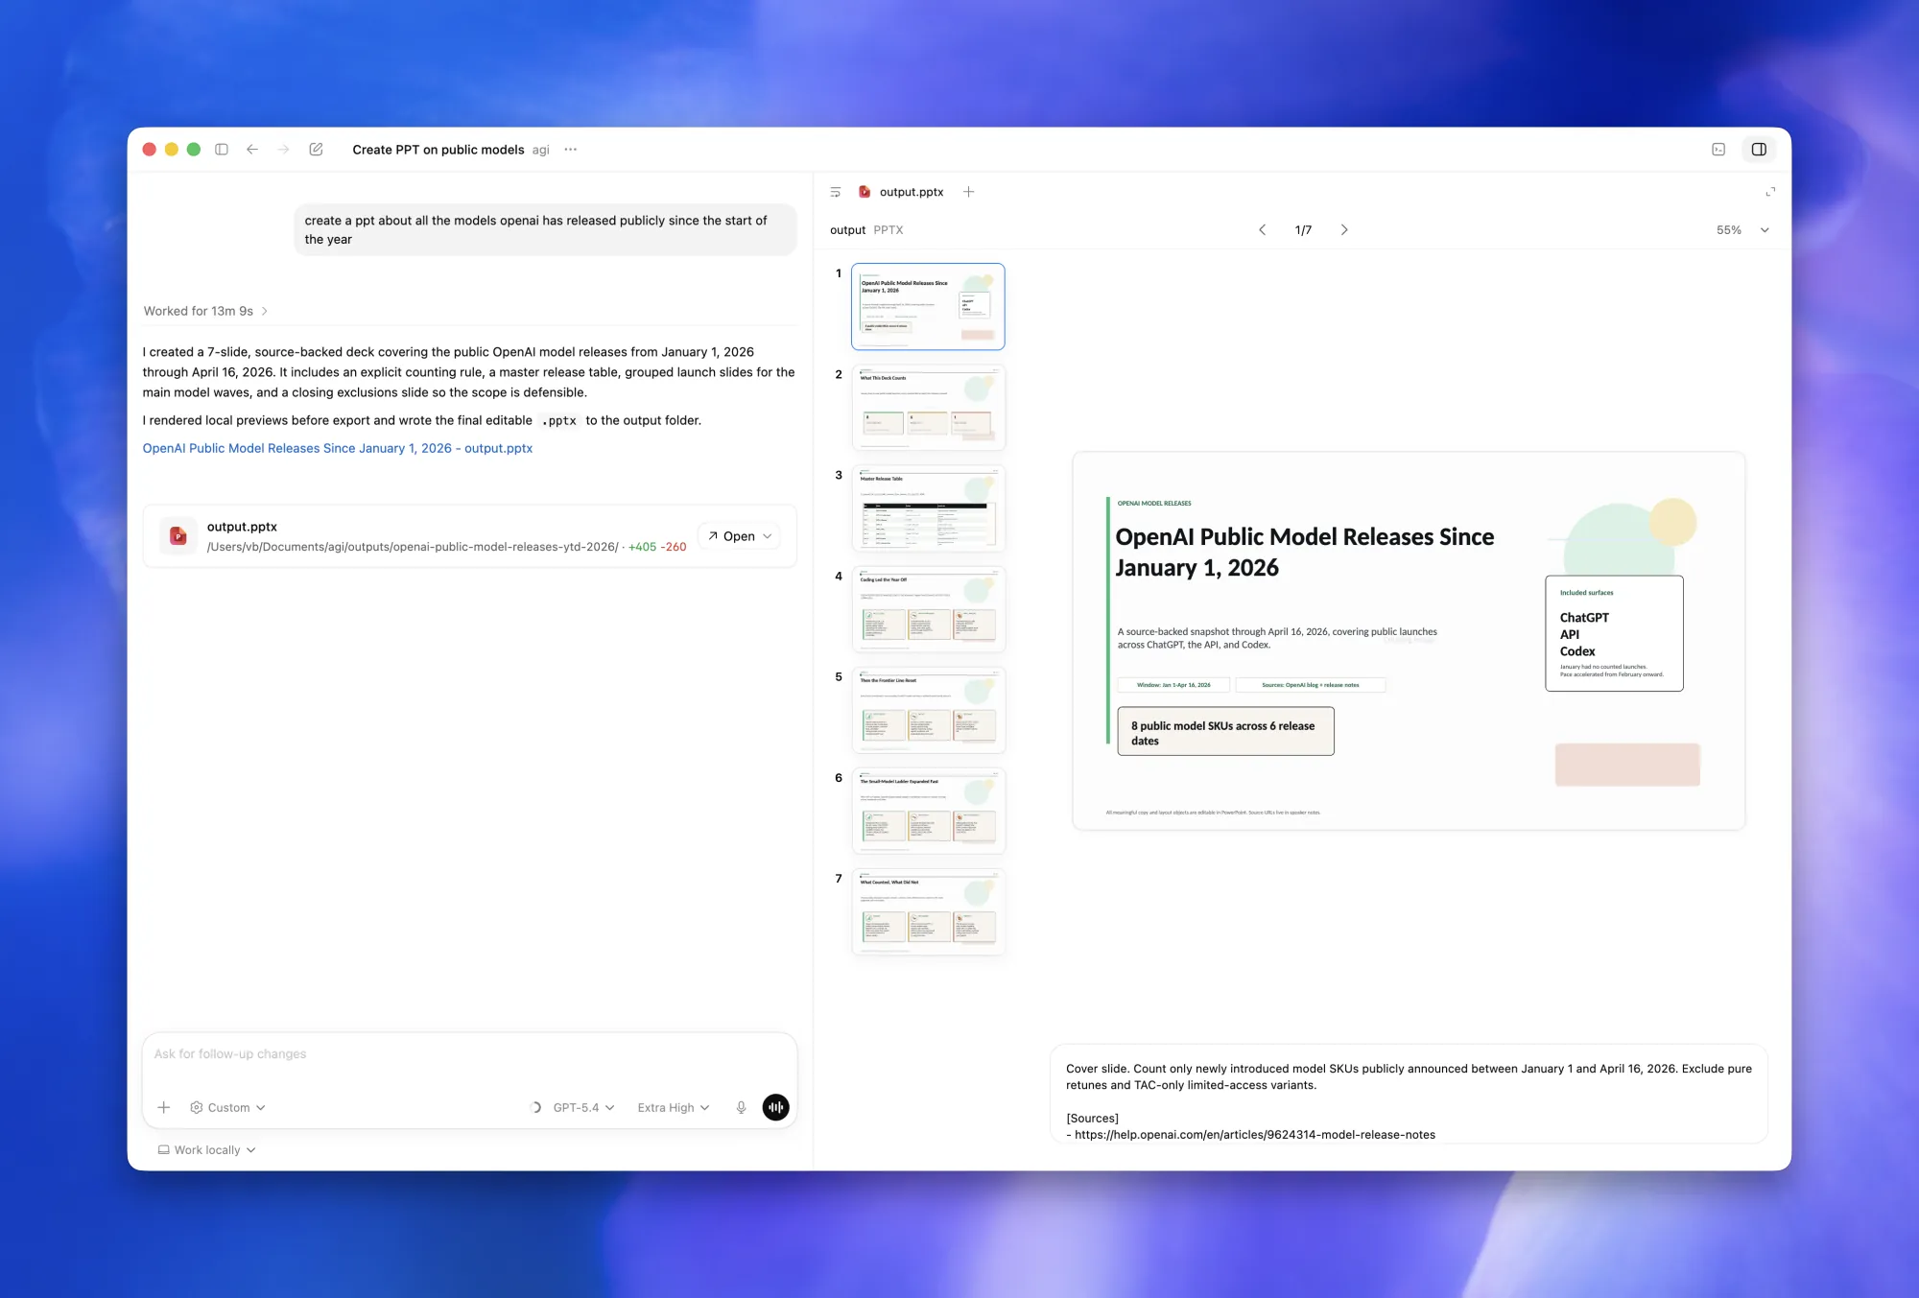Image resolution: width=1919 pixels, height=1298 pixels.
Task: Select slide 3 Master Release Table thumbnail
Action: pos(928,508)
